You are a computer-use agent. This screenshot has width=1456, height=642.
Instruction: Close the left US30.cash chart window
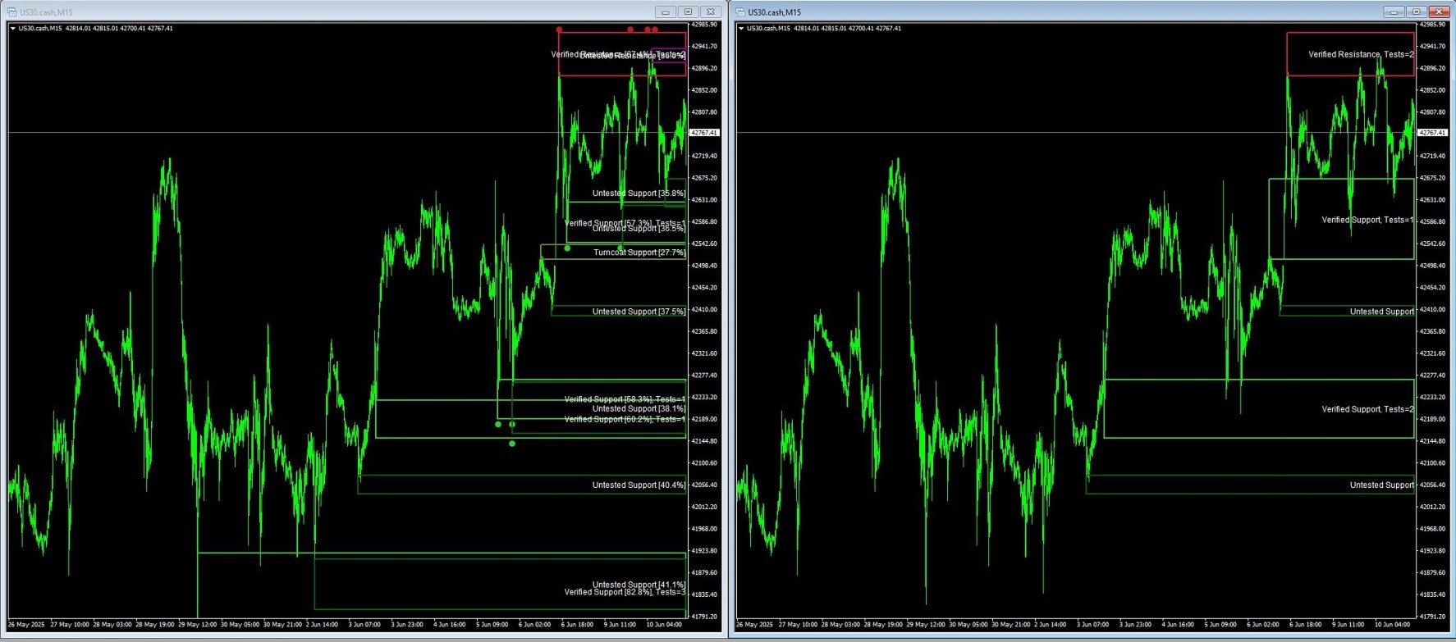pos(711,11)
